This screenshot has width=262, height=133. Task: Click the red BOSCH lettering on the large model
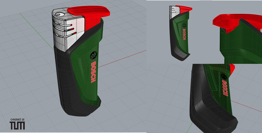(x=93, y=72)
